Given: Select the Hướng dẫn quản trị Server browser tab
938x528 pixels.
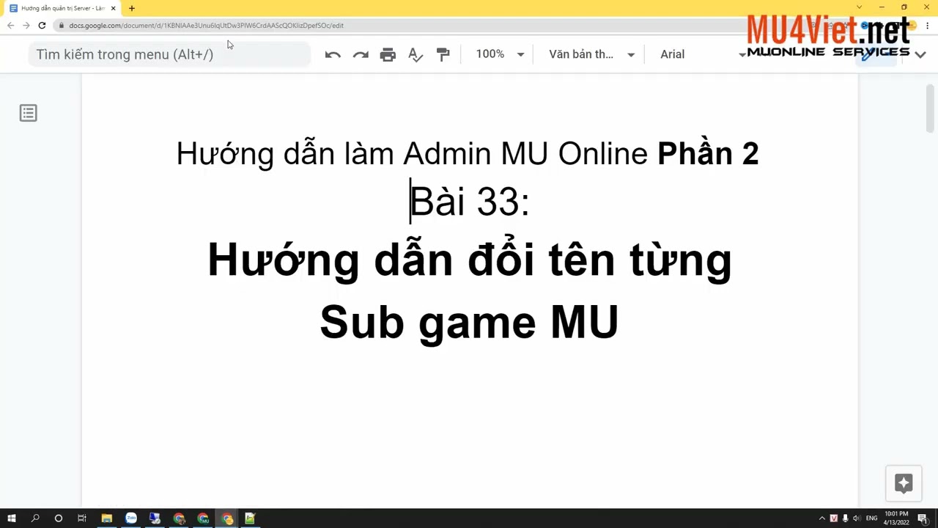Looking at the screenshot, I should coord(62,8).
